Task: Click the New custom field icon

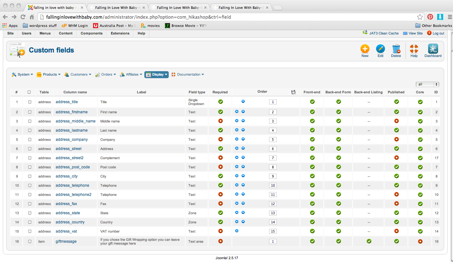Action: 365,49
